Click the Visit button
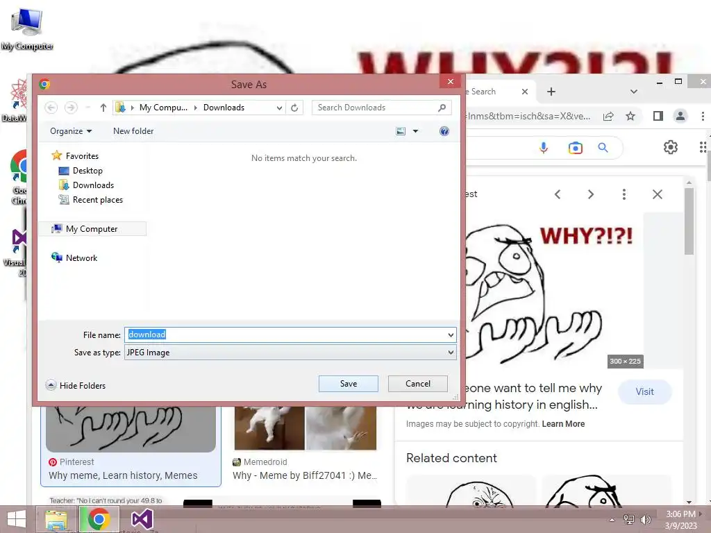 click(x=644, y=391)
